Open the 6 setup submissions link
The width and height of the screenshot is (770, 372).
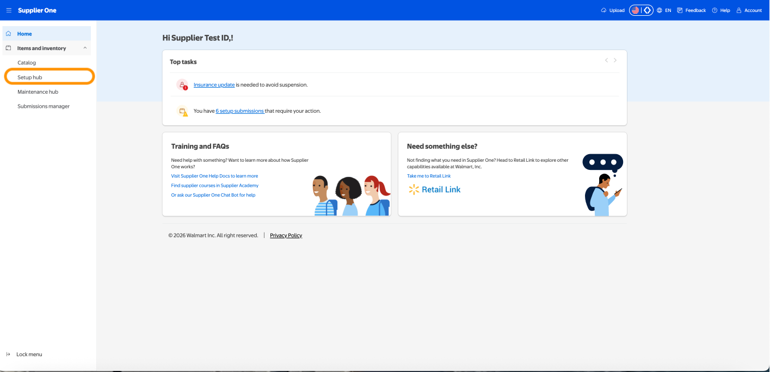(x=240, y=111)
